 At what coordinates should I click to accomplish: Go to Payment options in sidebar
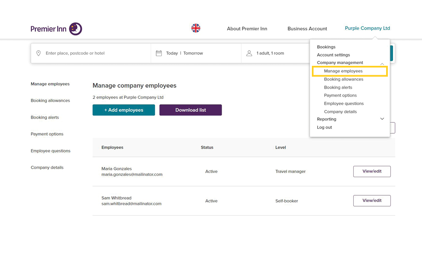[47, 134]
